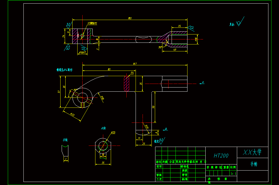Select the 锥销孔Ø4配作 annotation text
The height and width of the screenshot is (185, 279).
tap(64, 70)
